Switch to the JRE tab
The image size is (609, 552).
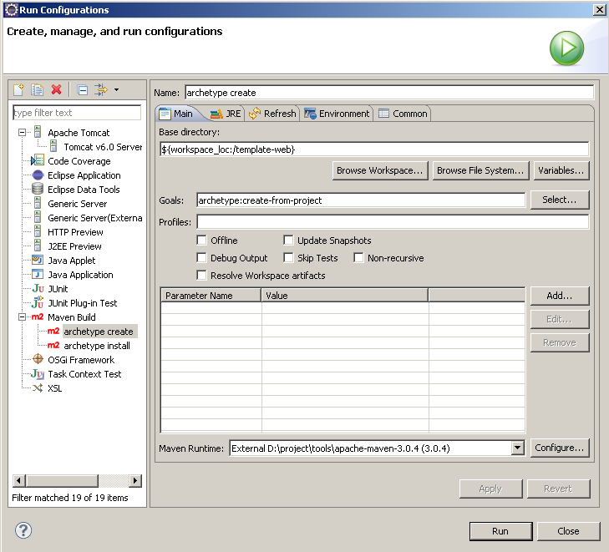coord(226,114)
